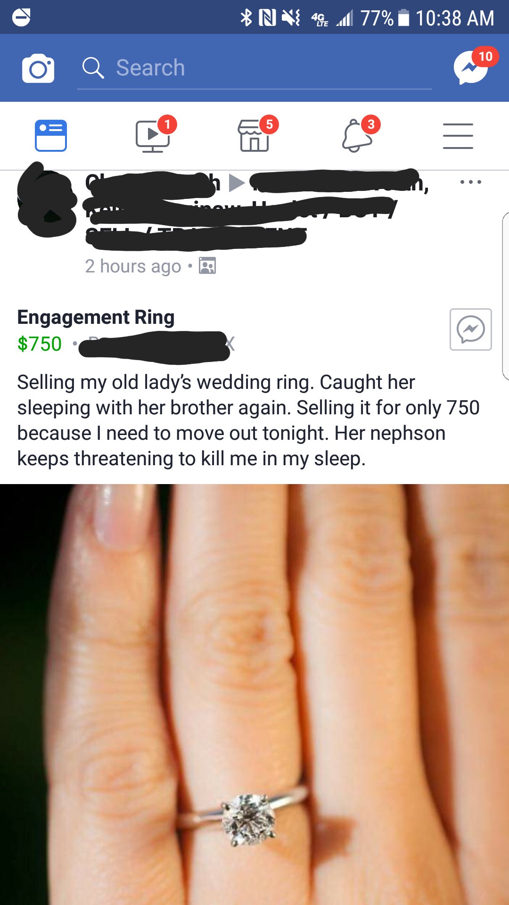
Task: Click the group audience icon
Action: tap(207, 266)
